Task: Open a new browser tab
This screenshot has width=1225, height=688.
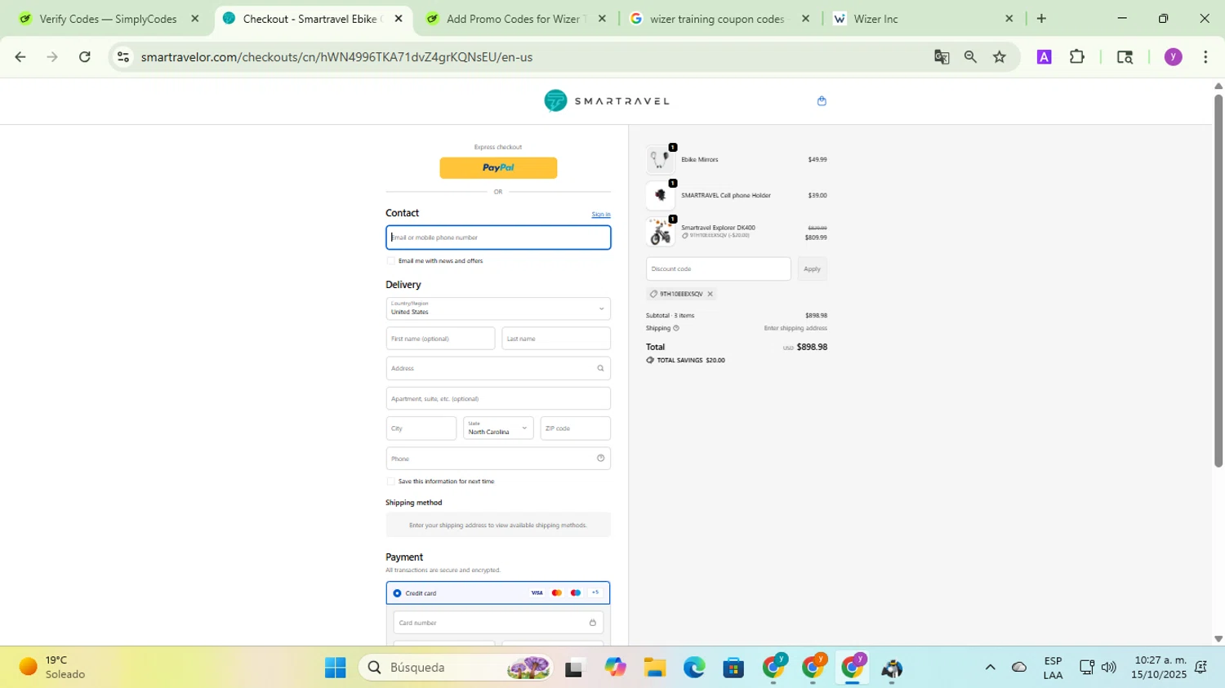Action: (x=1041, y=18)
